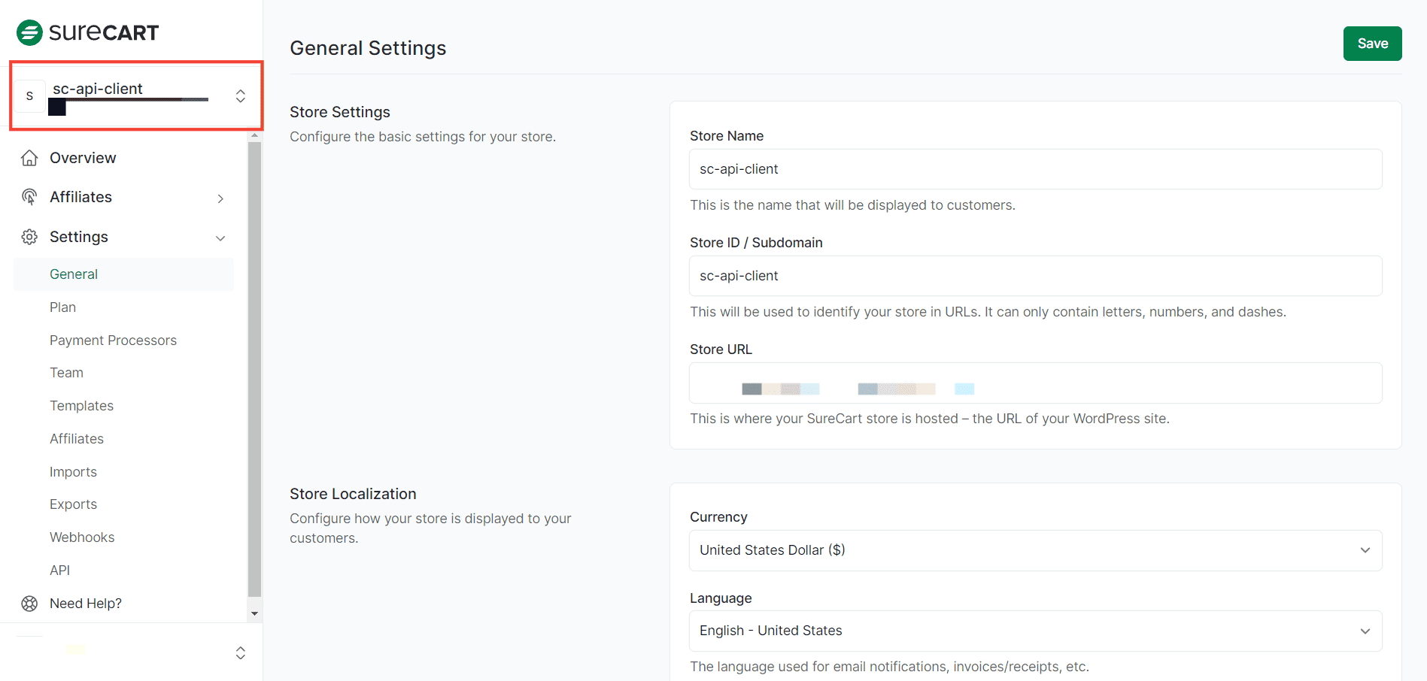This screenshot has width=1427, height=681.
Task: Click inside the Store Name field
Action: pyautogui.click(x=1036, y=169)
